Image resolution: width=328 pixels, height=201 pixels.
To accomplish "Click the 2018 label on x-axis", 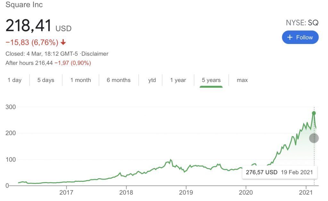I will tap(126, 193).
